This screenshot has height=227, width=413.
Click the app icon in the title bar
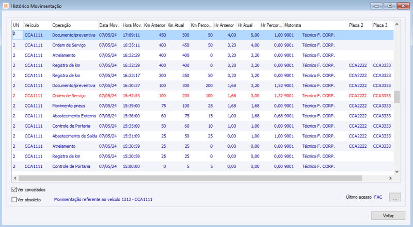click(6, 6)
